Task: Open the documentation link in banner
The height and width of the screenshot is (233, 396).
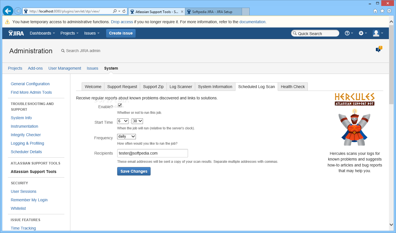Action: 252,22
